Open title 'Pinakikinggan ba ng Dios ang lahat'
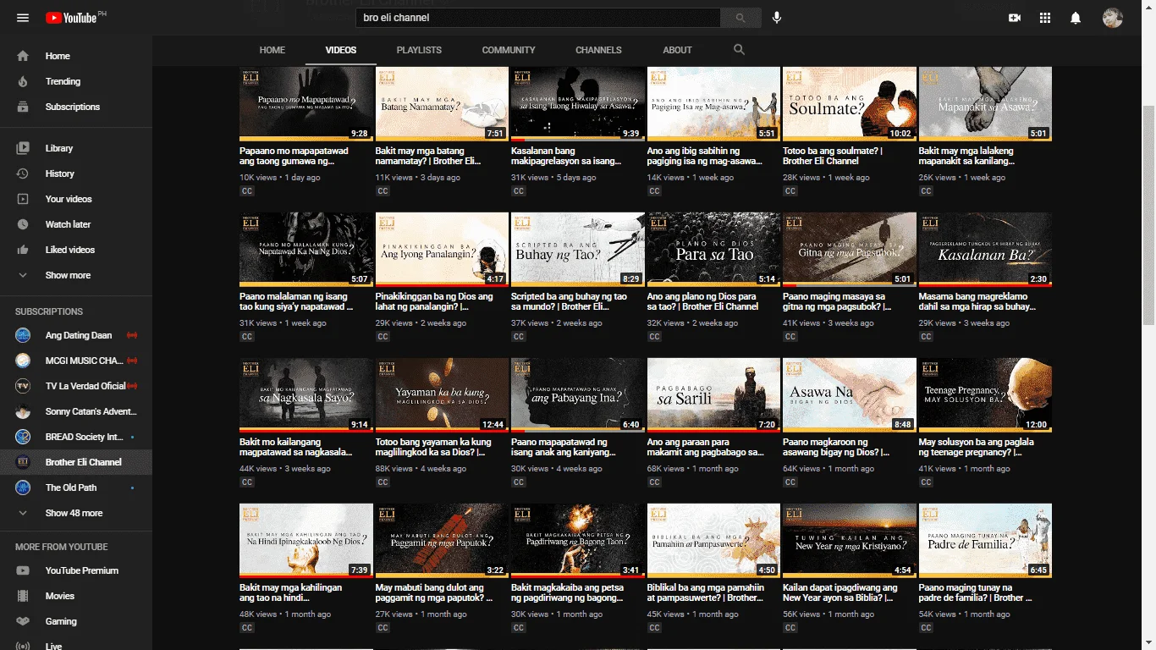This screenshot has height=650, width=1156. tap(434, 302)
